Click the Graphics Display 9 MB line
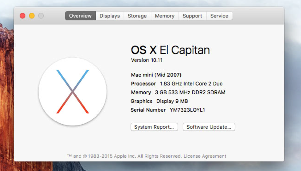Viewport: 301px width, 171px height. coord(159,101)
